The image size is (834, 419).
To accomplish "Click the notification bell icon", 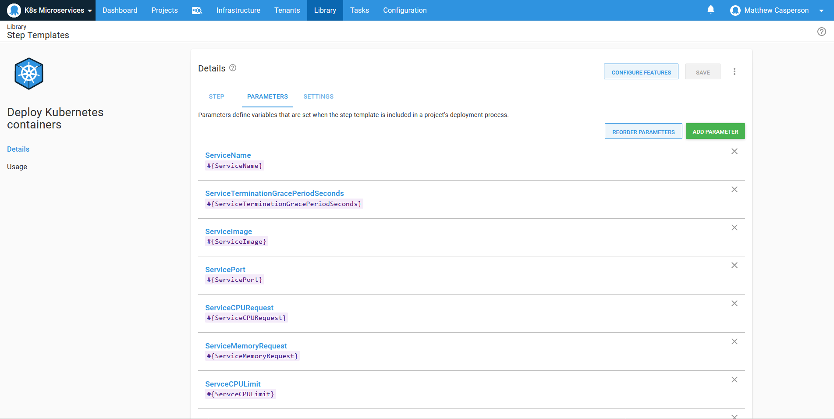I will (710, 10).
